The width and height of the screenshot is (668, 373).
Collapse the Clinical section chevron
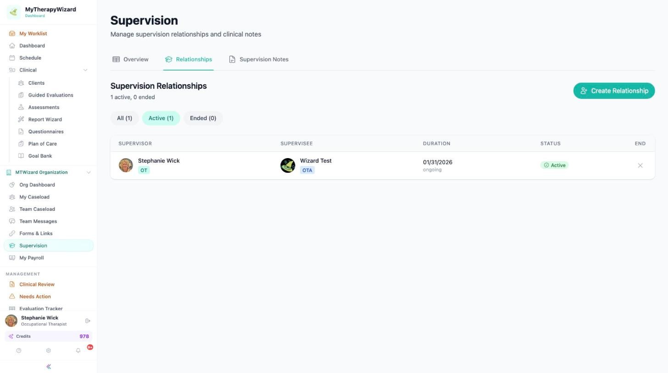85,70
